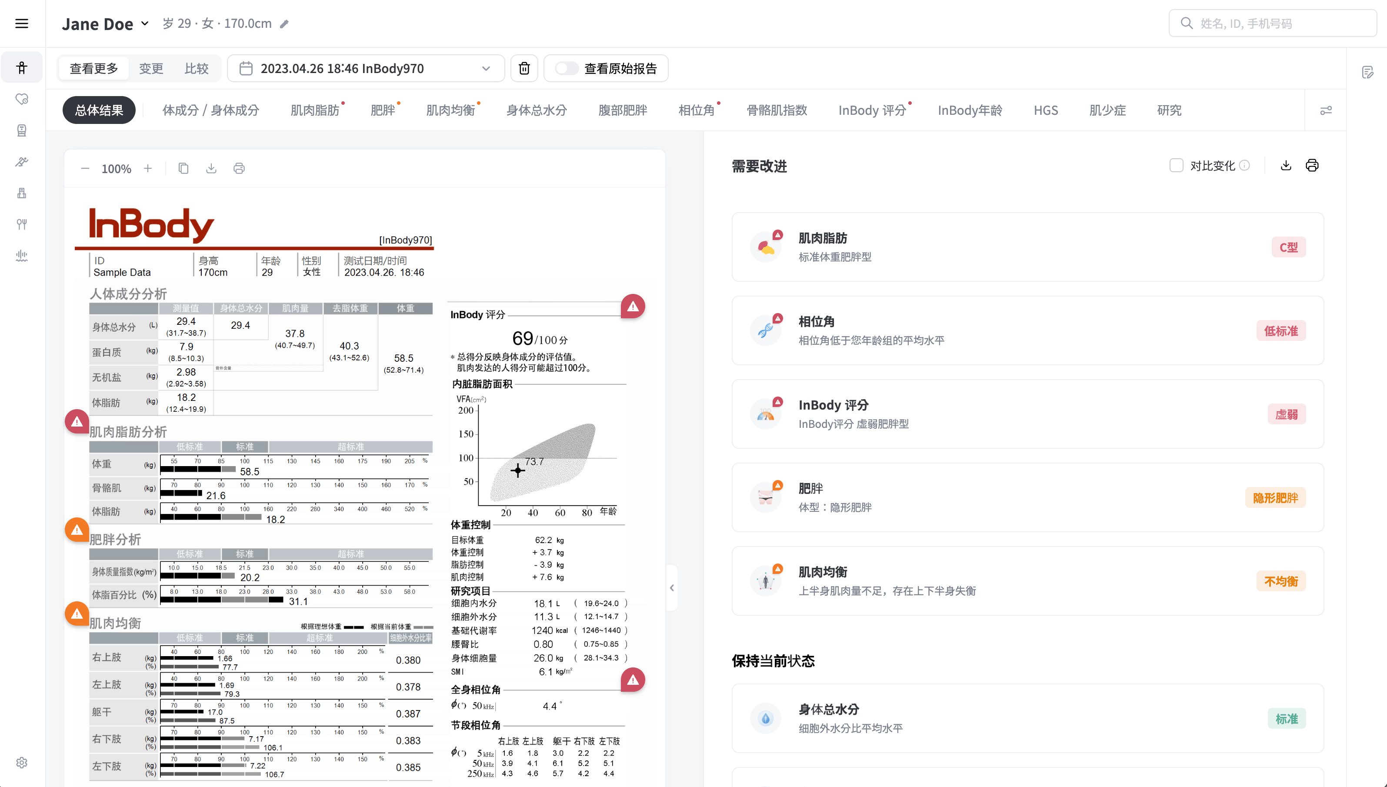The height and width of the screenshot is (787, 1387).
Task: Delete the selected measurement record
Action: click(x=524, y=69)
